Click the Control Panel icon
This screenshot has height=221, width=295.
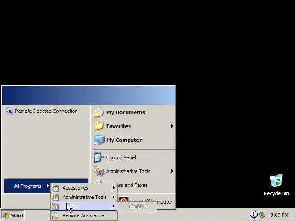click(99, 157)
